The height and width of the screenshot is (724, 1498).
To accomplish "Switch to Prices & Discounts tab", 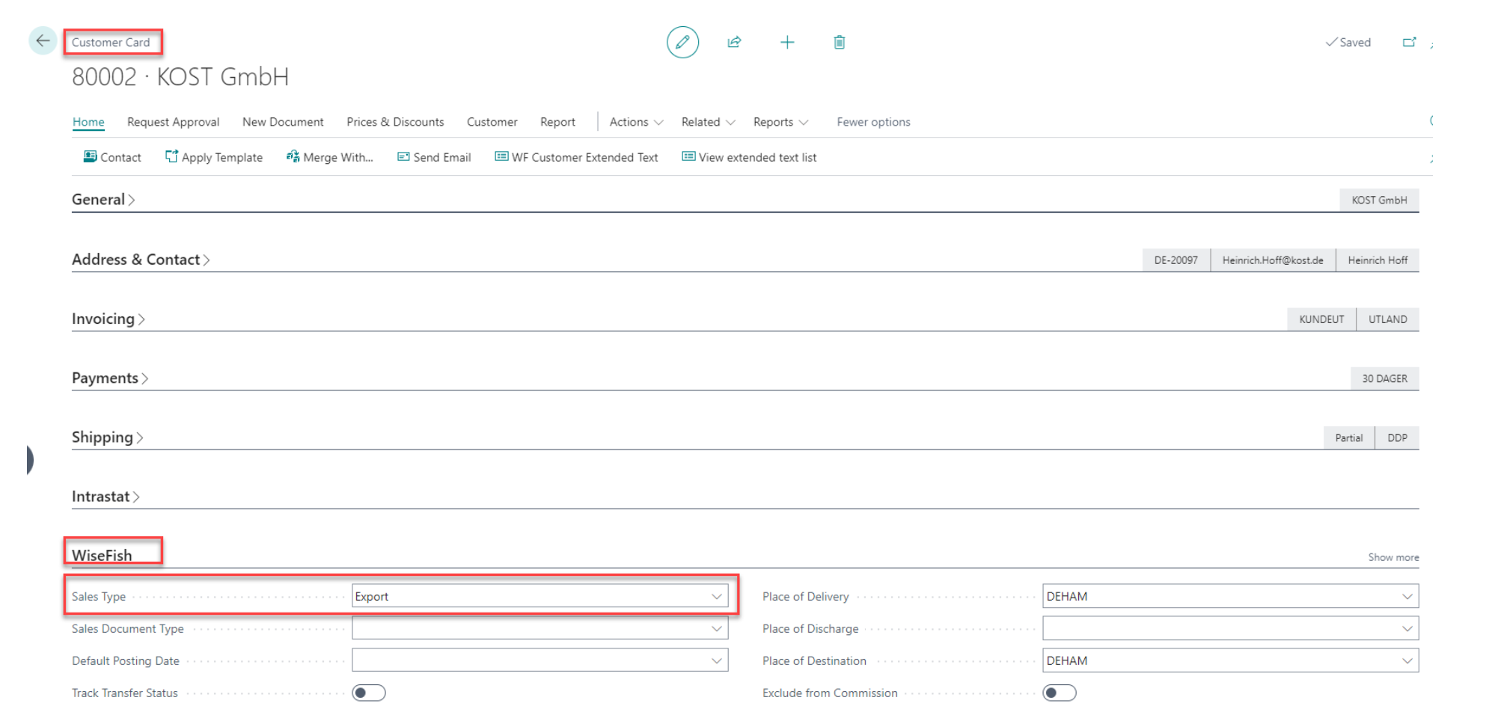I will [395, 122].
